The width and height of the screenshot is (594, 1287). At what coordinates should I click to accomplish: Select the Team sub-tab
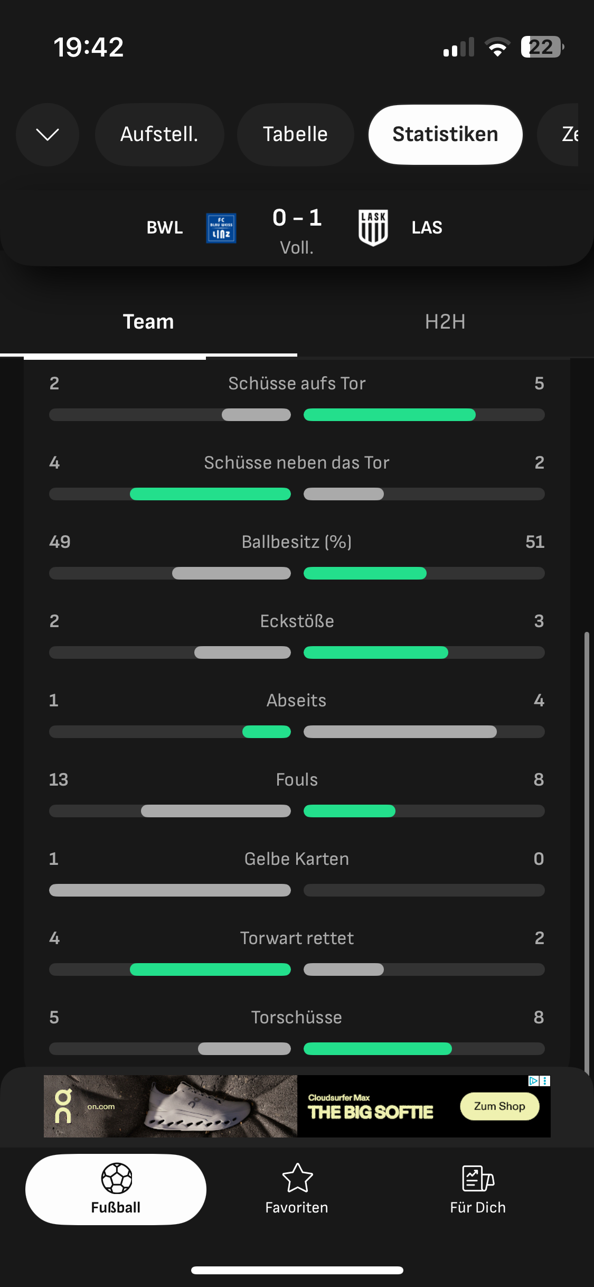point(148,322)
